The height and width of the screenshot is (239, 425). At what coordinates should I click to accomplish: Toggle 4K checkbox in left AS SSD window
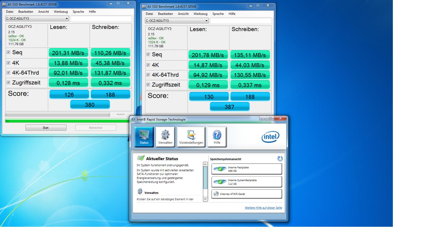click(9, 63)
